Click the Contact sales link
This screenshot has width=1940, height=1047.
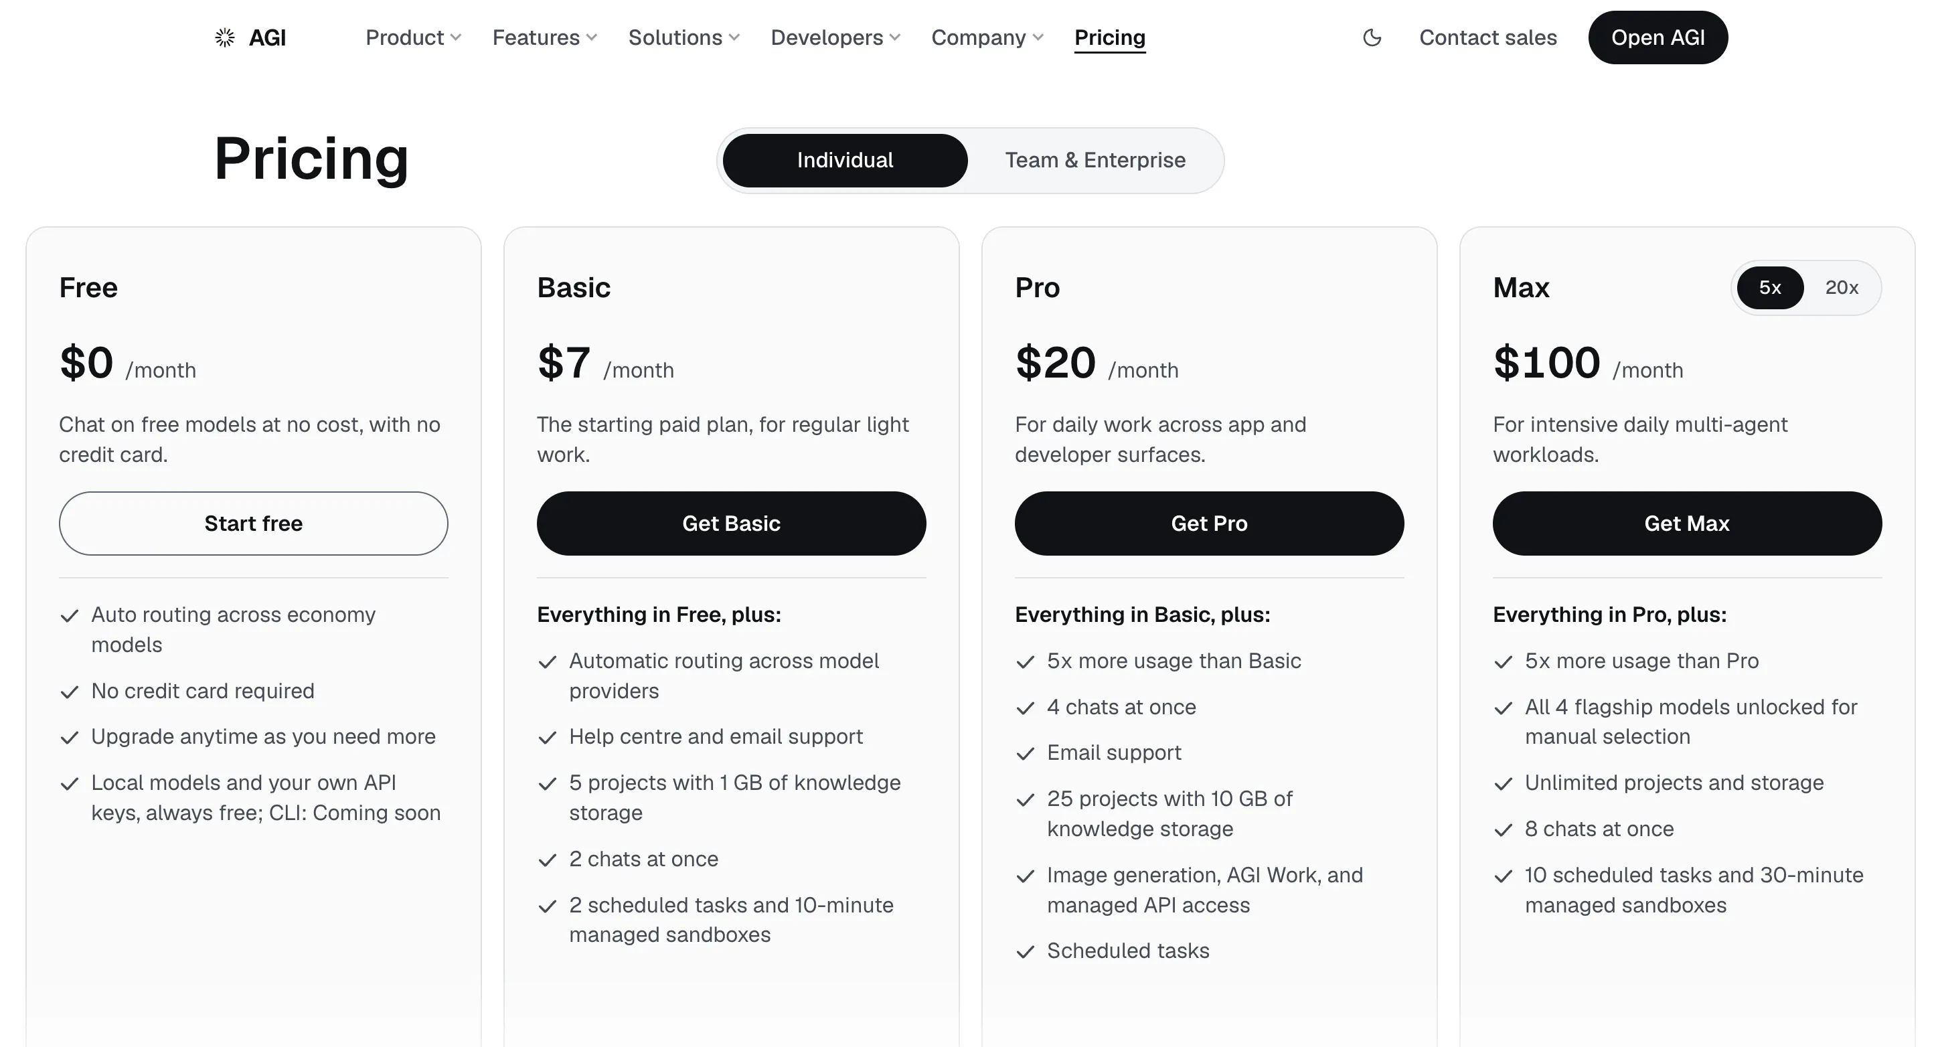(1488, 37)
